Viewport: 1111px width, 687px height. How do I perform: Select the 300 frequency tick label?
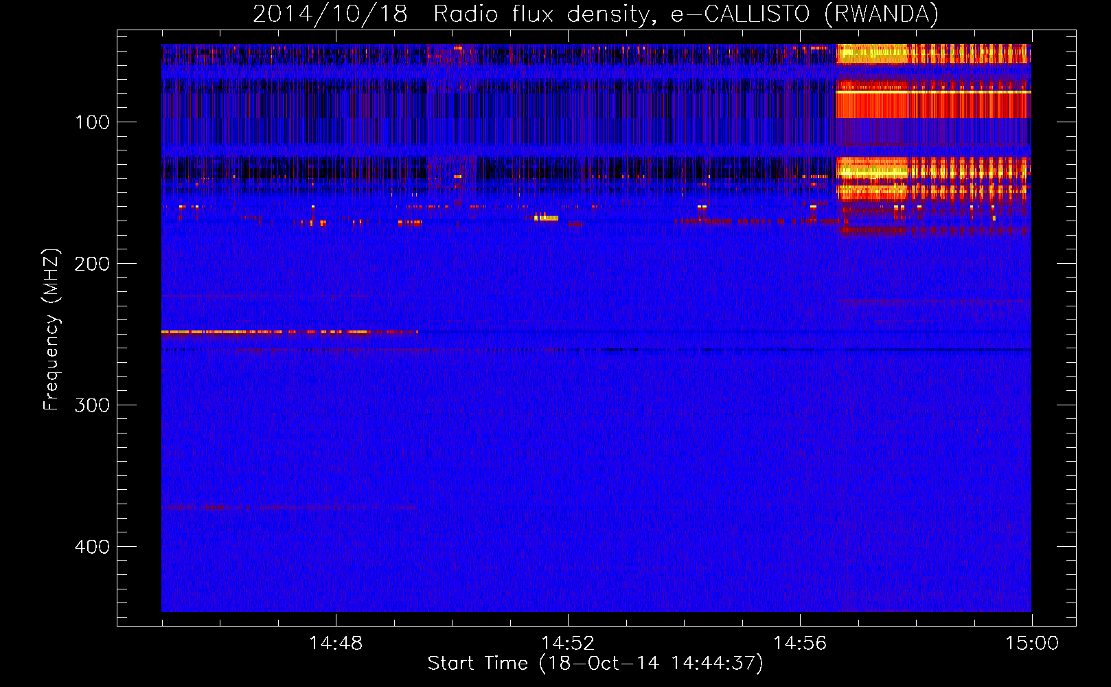click(x=93, y=405)
